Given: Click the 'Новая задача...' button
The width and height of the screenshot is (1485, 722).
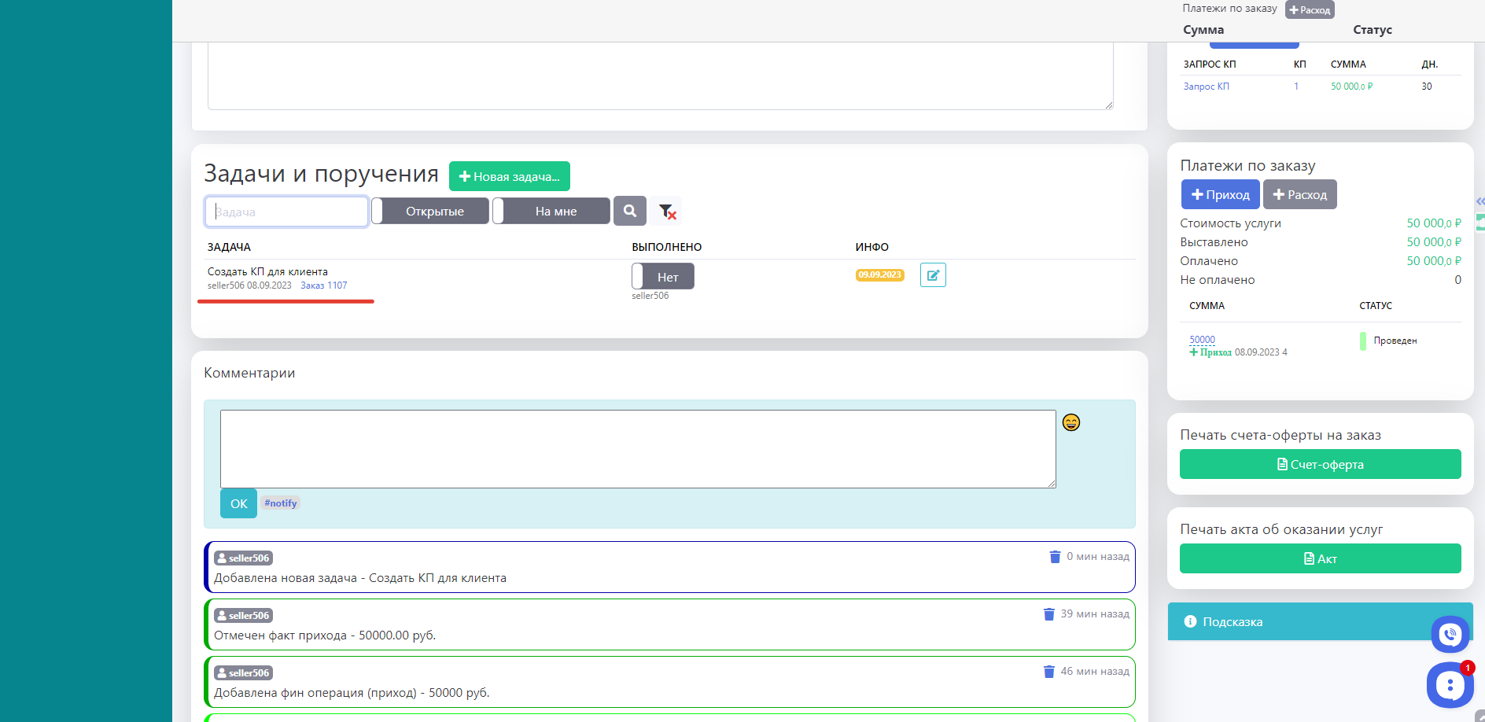Looking at the screenshot, I should coord(509,176).
